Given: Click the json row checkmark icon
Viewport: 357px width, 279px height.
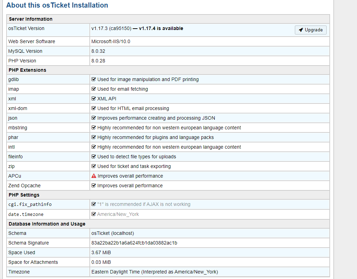Looking at the screenshot, I should (x=94, y=118).
